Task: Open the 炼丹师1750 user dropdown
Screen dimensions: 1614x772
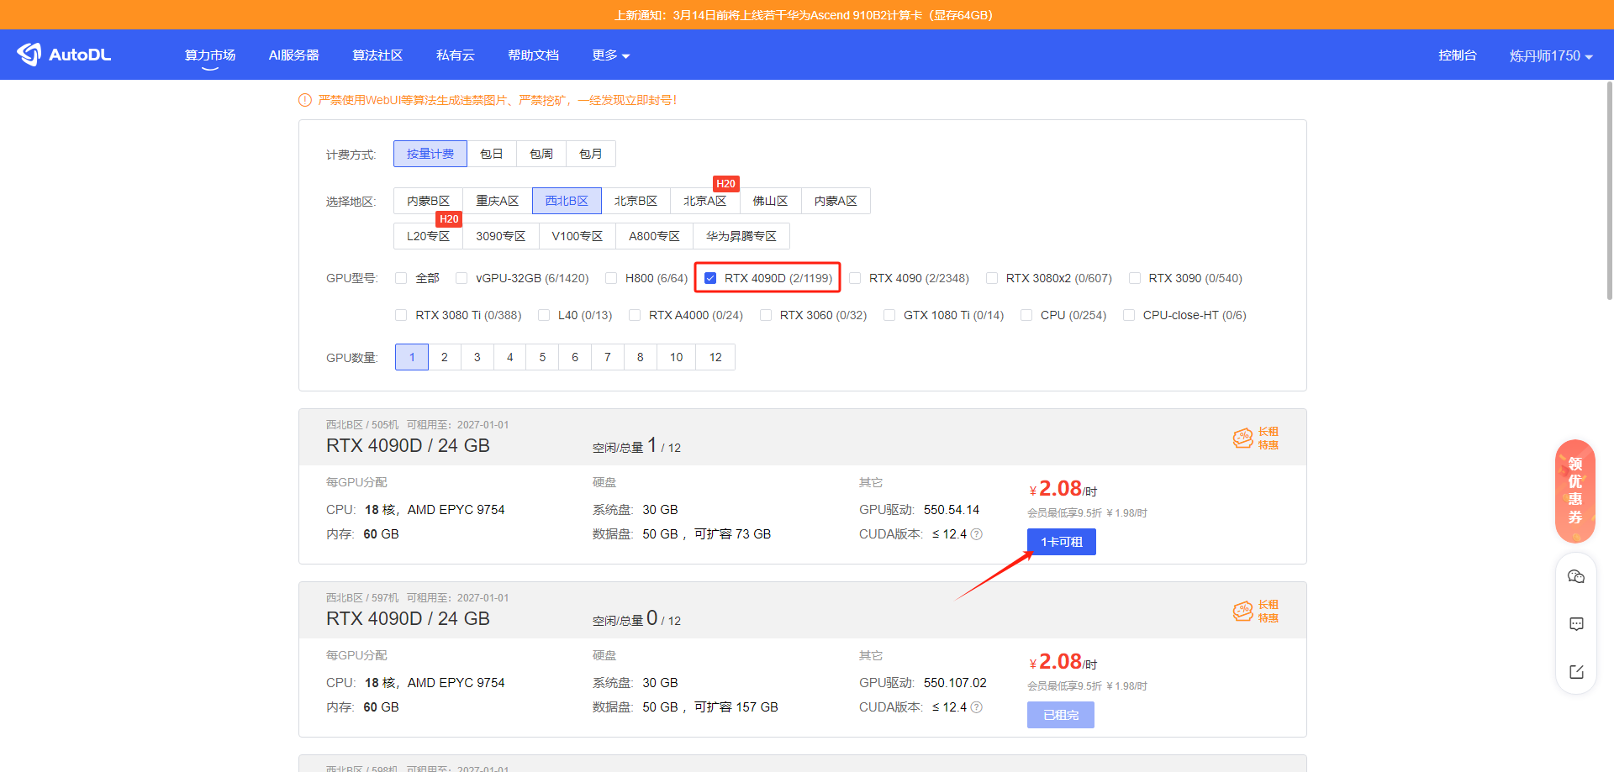Action: (1551, 55)
